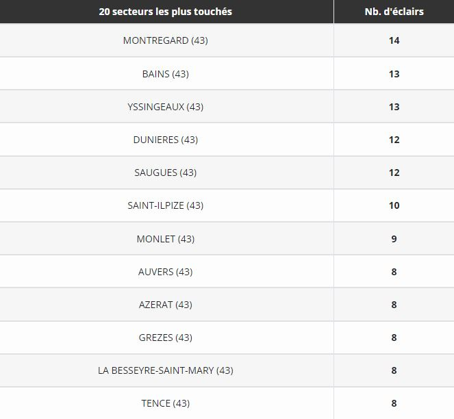Viewport: 454px width, 419px height.
Task: Click the 'Nb. d'éclairs' column header
Action: click(x=394, y=12)
